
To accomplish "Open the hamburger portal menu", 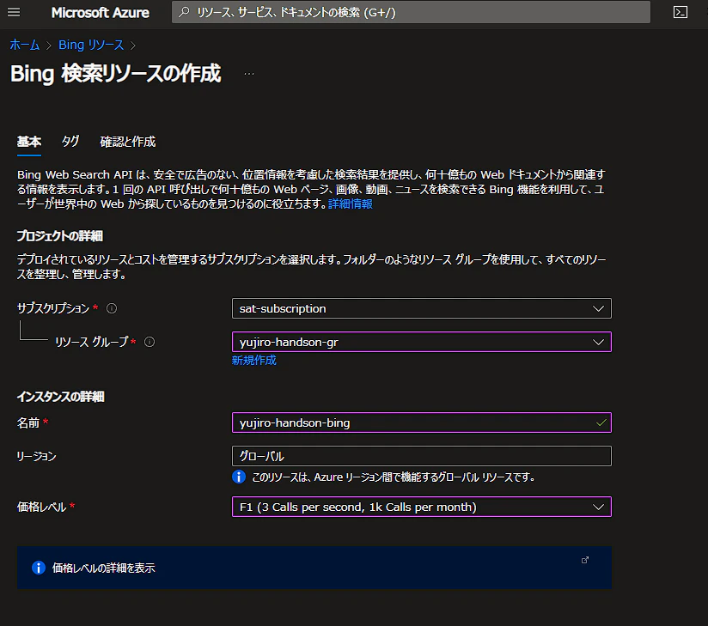I will tap(14, 12).
